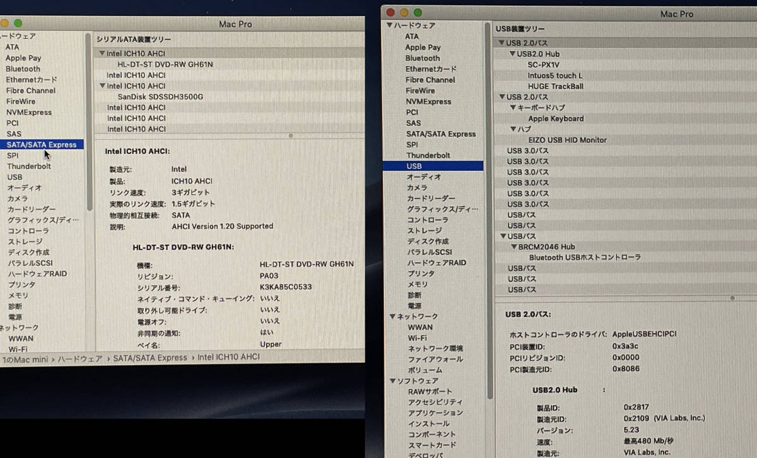
Task: Collapse the ハードウェア section in right window sidebar
Action: (x=389, y=25)
